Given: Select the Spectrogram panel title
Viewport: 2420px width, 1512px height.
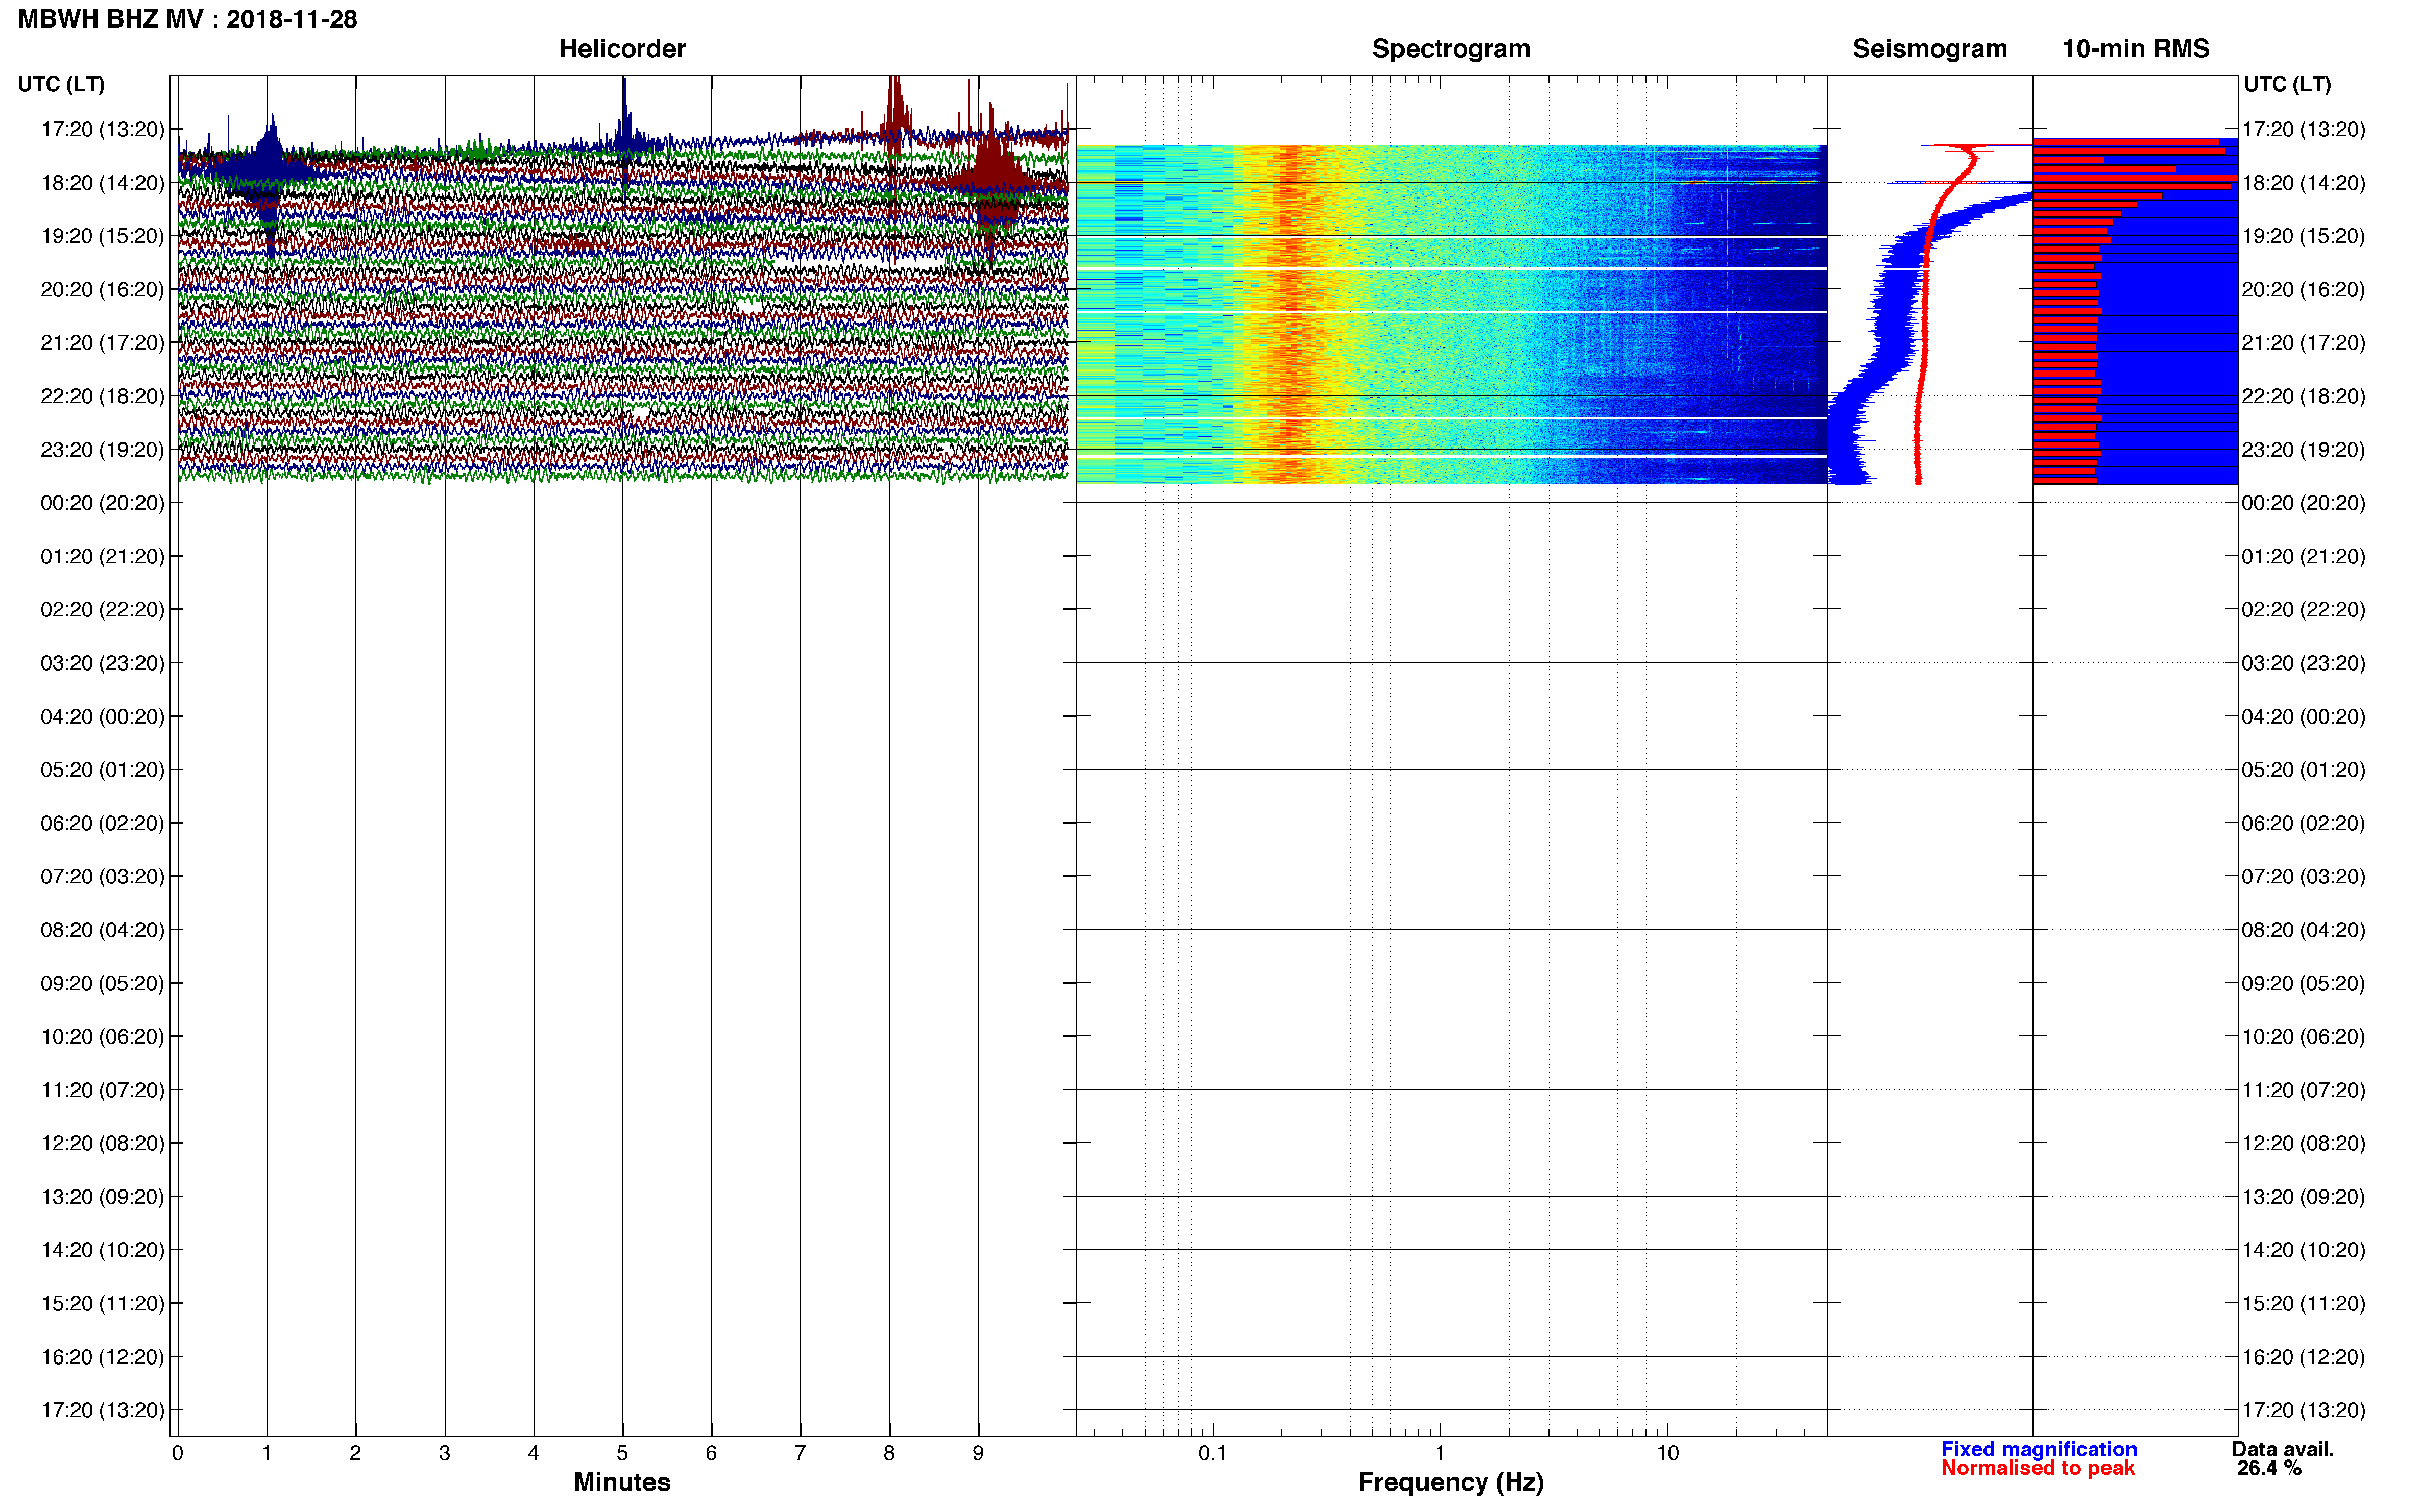Looking at the screenshot, I should (1450, 48).
